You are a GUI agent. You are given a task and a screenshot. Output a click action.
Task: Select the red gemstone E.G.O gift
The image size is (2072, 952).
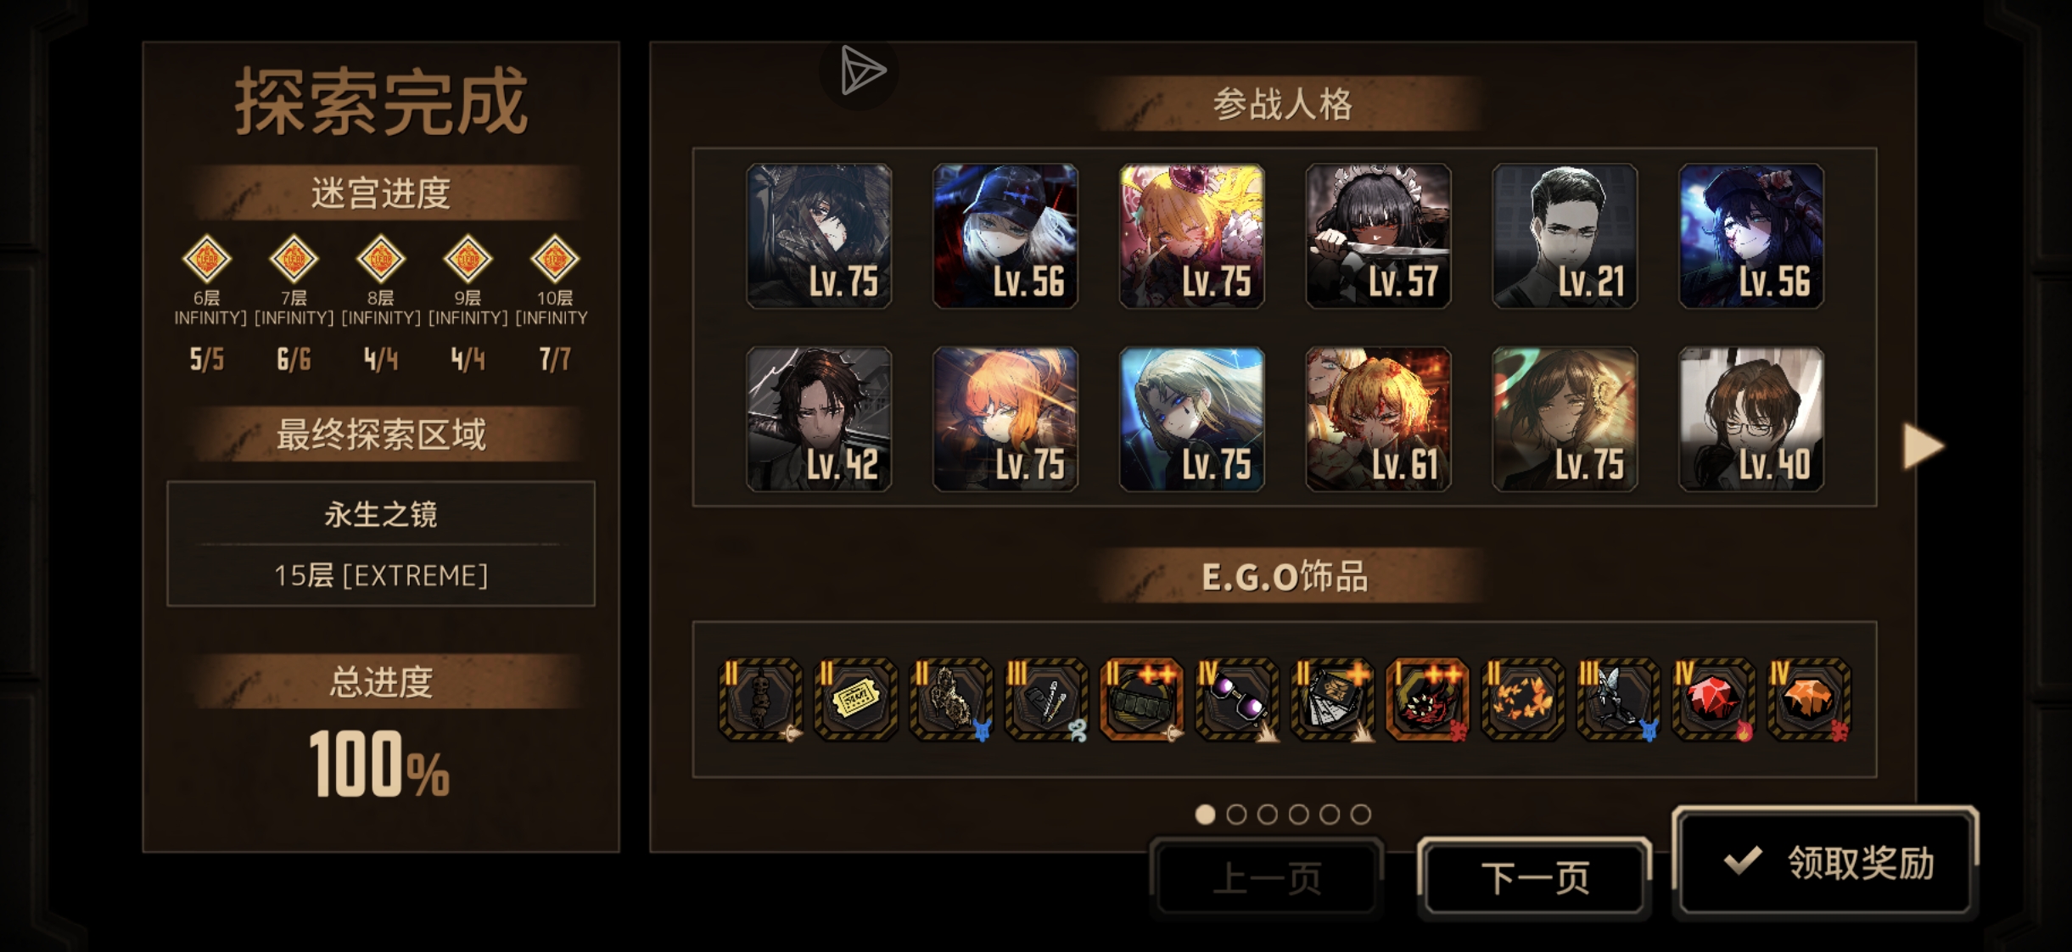click(1714, 699)
